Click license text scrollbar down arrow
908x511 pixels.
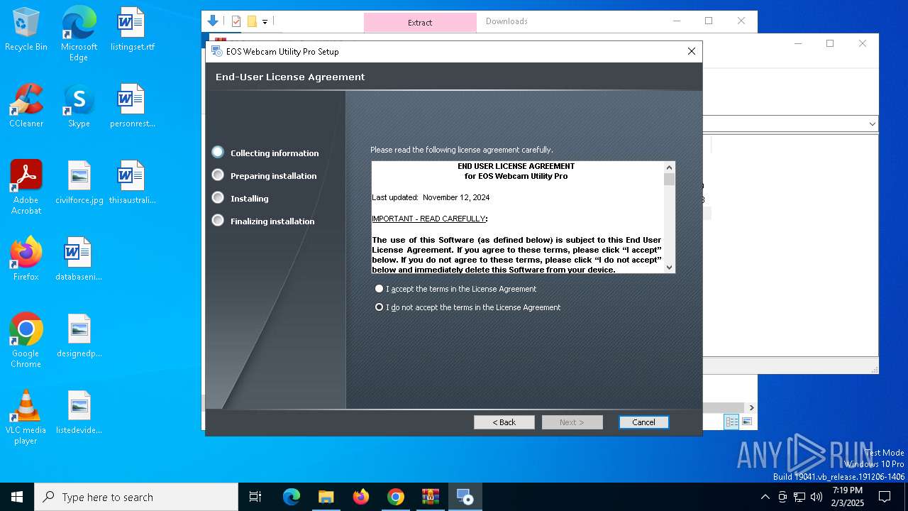[x=669, y=268]
